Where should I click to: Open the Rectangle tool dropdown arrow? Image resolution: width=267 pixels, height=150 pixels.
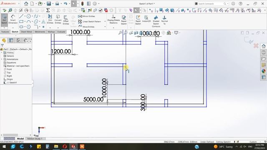25,22
